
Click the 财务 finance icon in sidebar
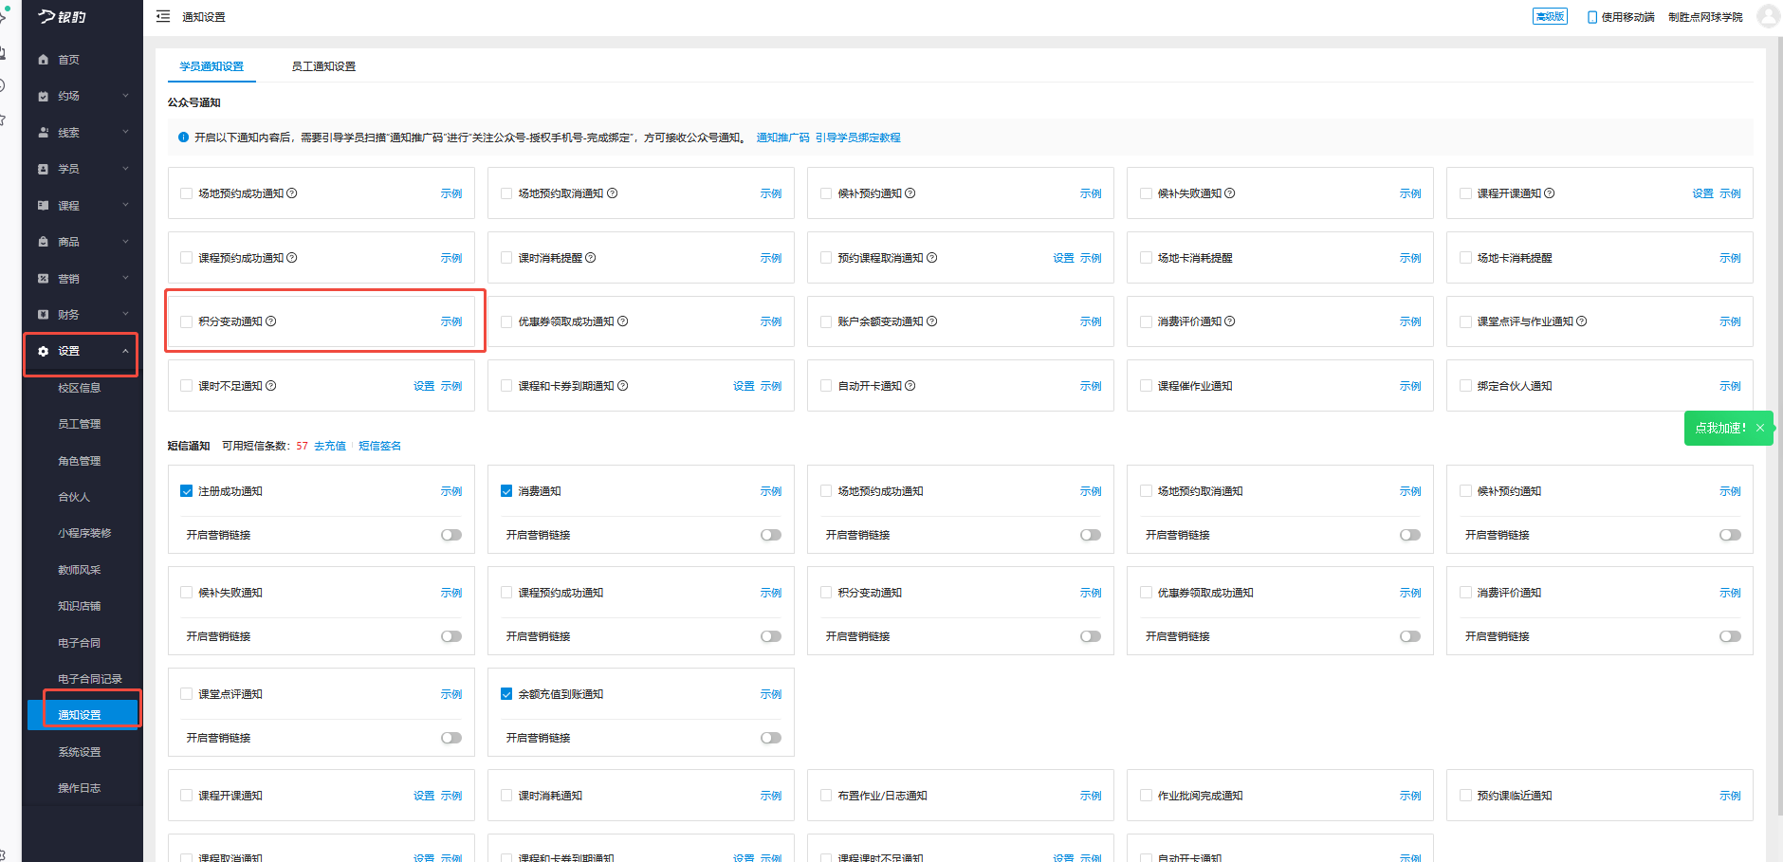[x=43, y=315]
